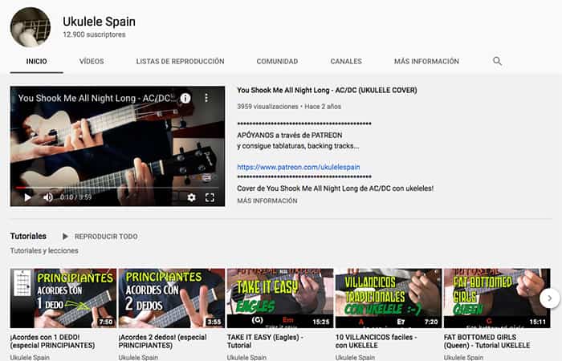Image resolution: width=562 pixels, height=361 pixels.
Task: Click title TAKE IT EASY (Eagles) - Tutorial
Action: point(265,341)
